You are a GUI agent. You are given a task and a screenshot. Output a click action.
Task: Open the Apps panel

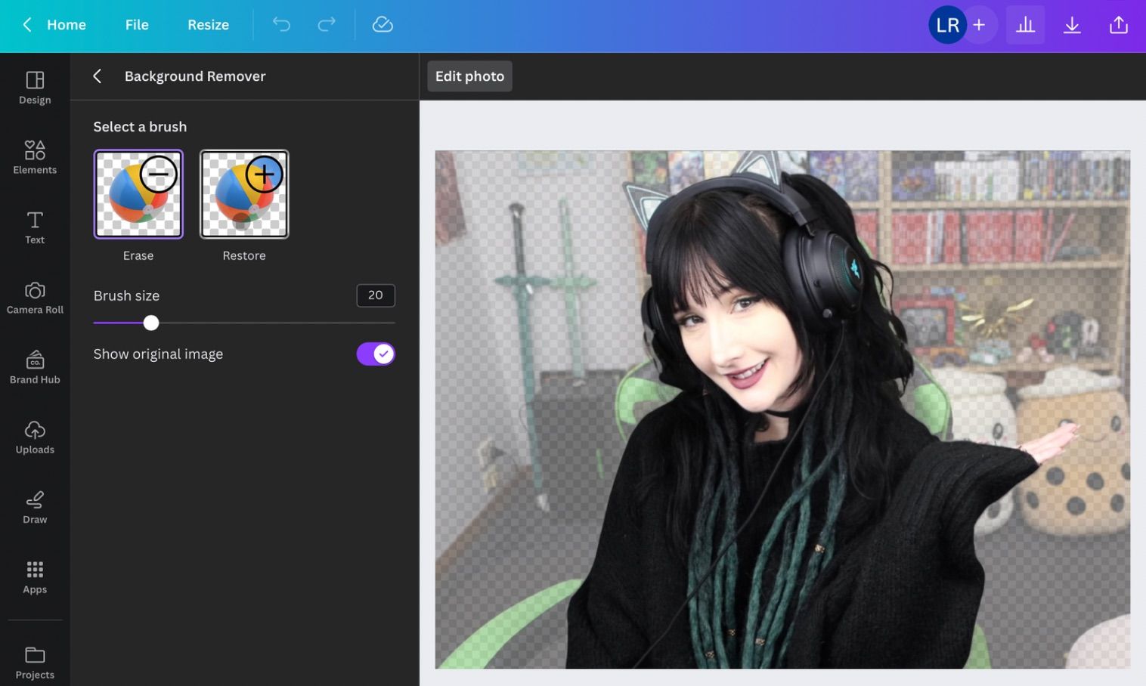pos(35,576)
